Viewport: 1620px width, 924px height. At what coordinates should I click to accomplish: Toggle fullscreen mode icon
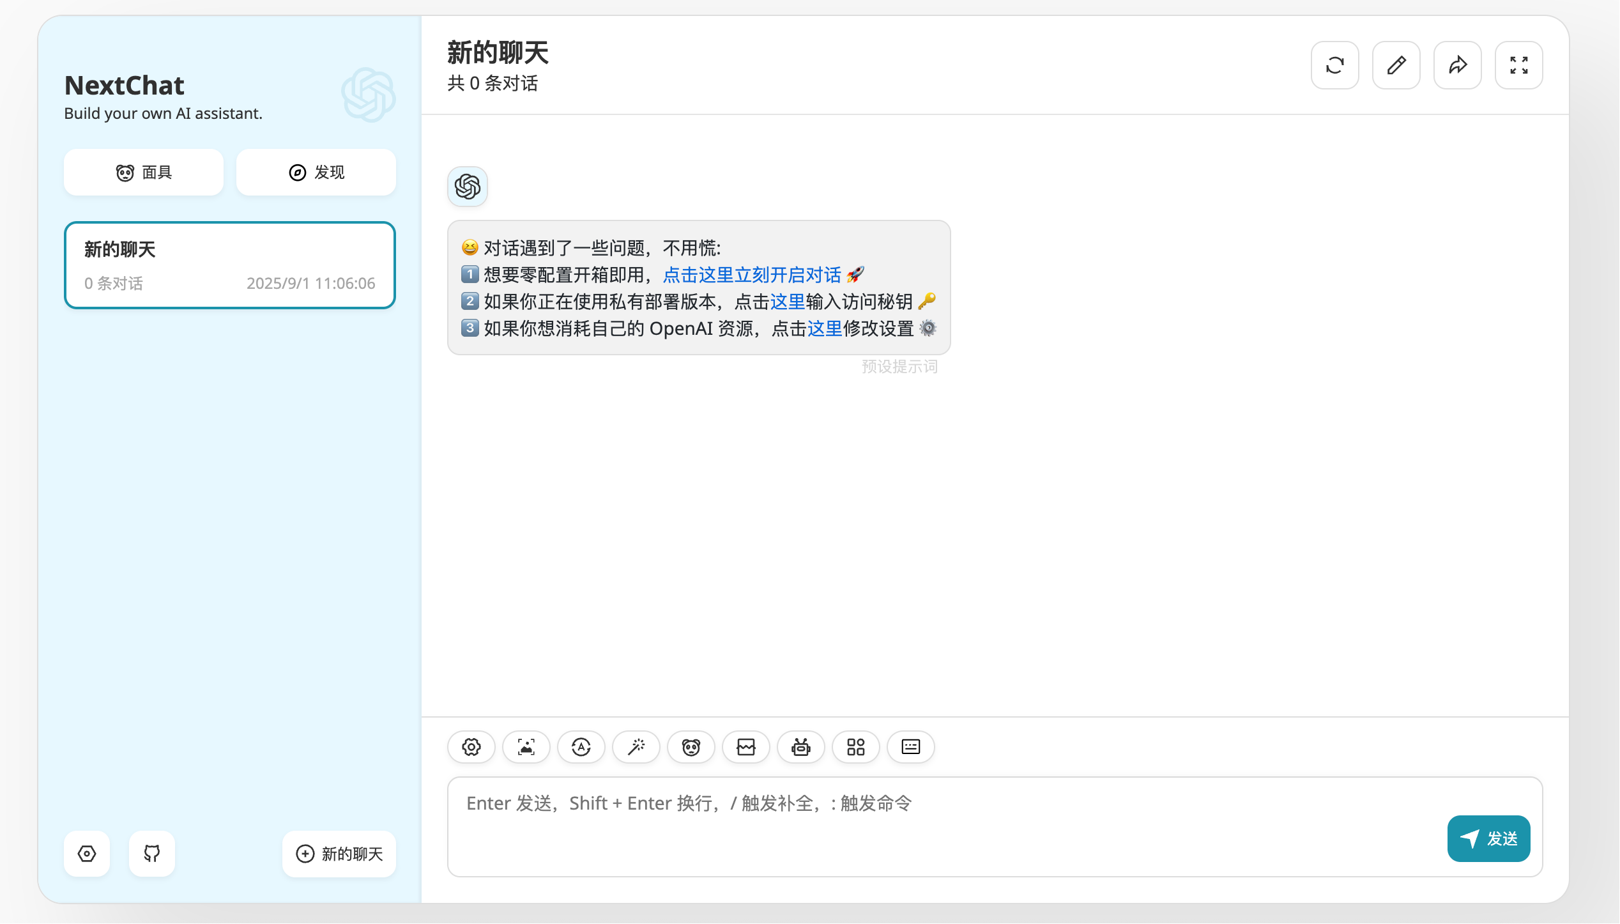tap(1519, 65)
